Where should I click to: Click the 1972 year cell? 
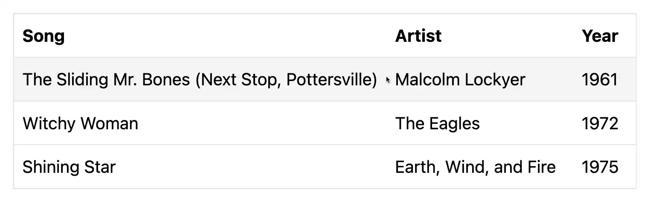coord(599,123)
